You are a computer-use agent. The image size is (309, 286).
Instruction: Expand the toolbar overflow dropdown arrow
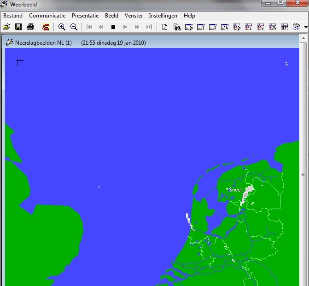click(306, 27)
